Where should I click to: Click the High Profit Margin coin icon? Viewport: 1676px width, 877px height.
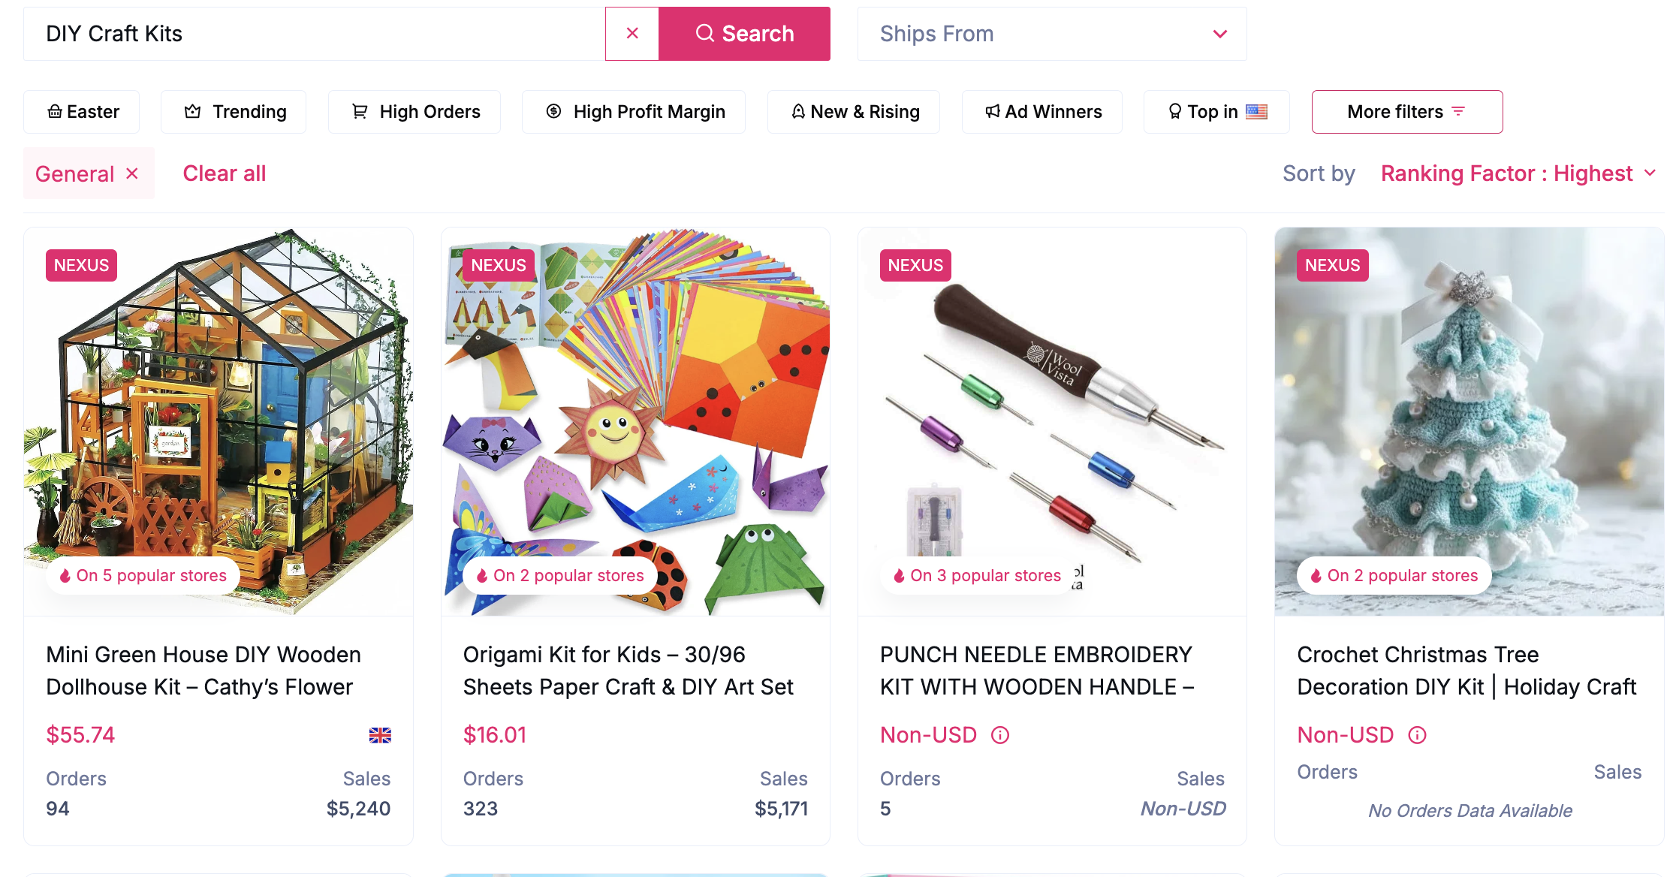[x=553, y=111]
